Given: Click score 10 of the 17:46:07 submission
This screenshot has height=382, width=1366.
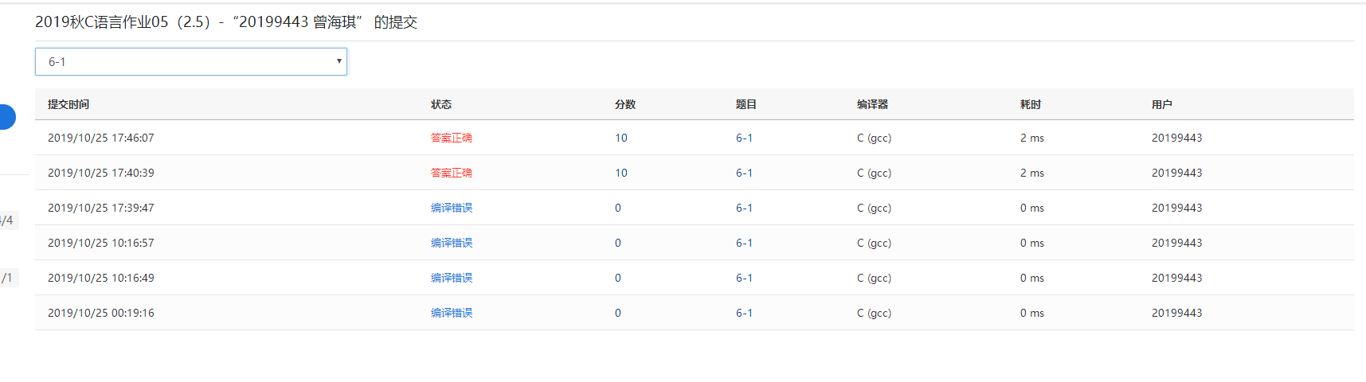Looking at the screenshot, I should click(x=620, y=138).
